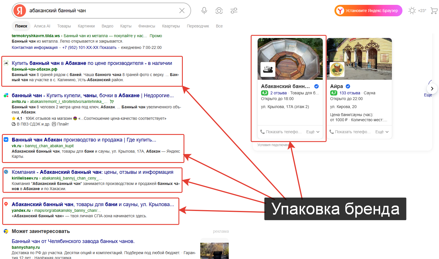Viewport: 439px width, 259px height.
Task: Open image search via the camera icon
Action: coord(219,11)
